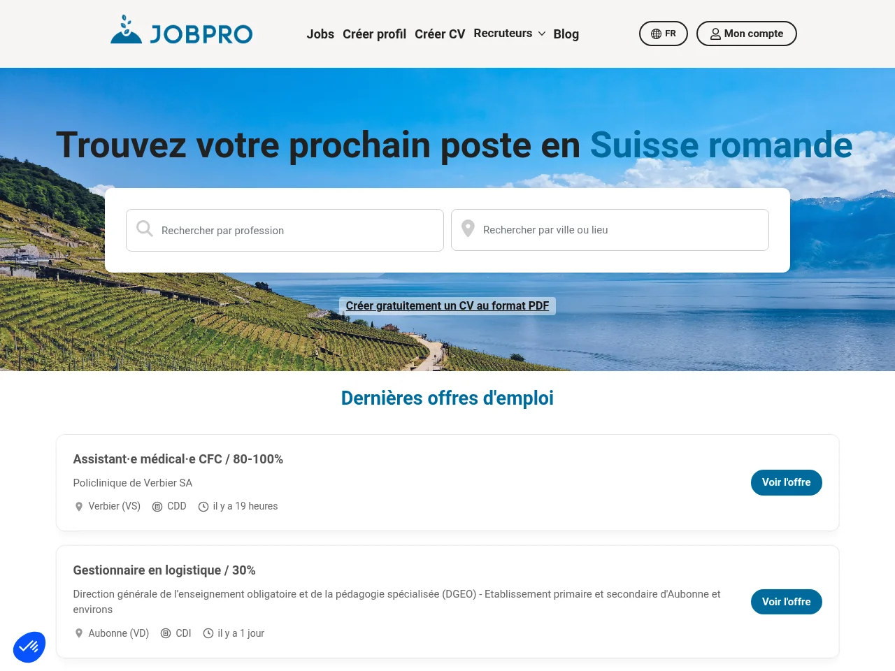Open the Créer CV menu item
Screen dimensions: 895x671
pos(440,34)
